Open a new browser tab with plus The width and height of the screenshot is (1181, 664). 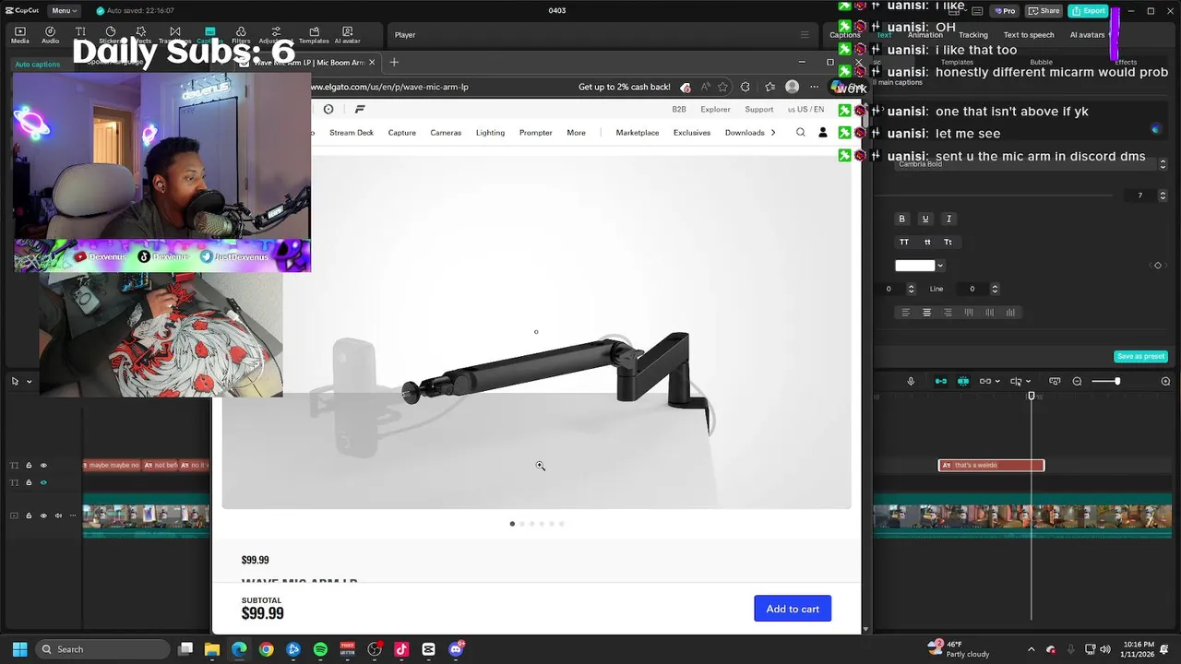(394, 62)
